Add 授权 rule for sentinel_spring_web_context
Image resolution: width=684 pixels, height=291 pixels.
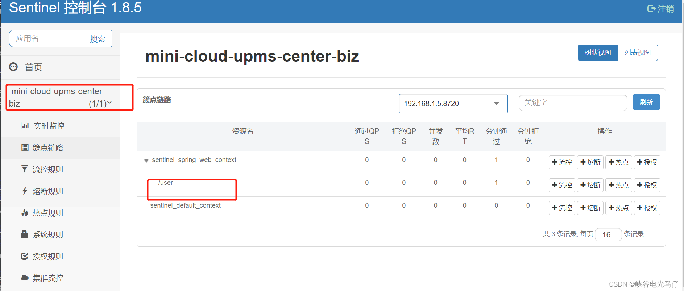tap(647, 162)
